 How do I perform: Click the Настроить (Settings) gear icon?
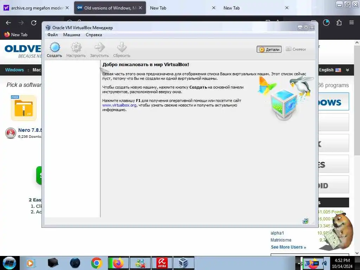[x=76, y=50]
